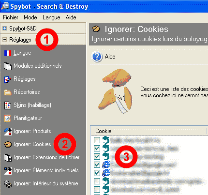The image size is (208, 195).
Task: Select Ignorer: Cookies in the sidebar
Action: pyautogui.click(x=32, y=144)
